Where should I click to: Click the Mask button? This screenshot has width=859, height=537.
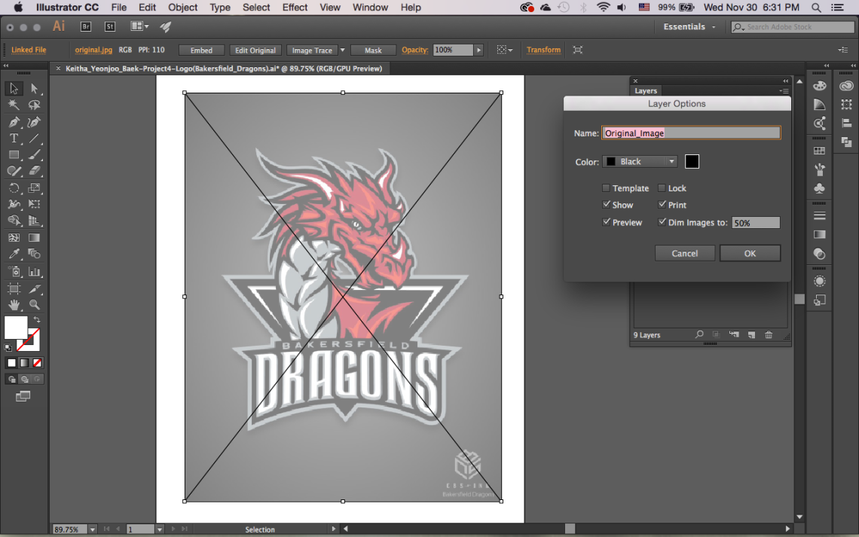pyautogui.click(x=373, y=50)
